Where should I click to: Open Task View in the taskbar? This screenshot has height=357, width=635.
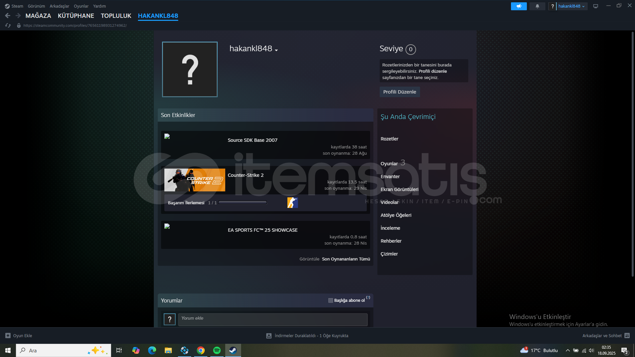[x=119, y=350]
